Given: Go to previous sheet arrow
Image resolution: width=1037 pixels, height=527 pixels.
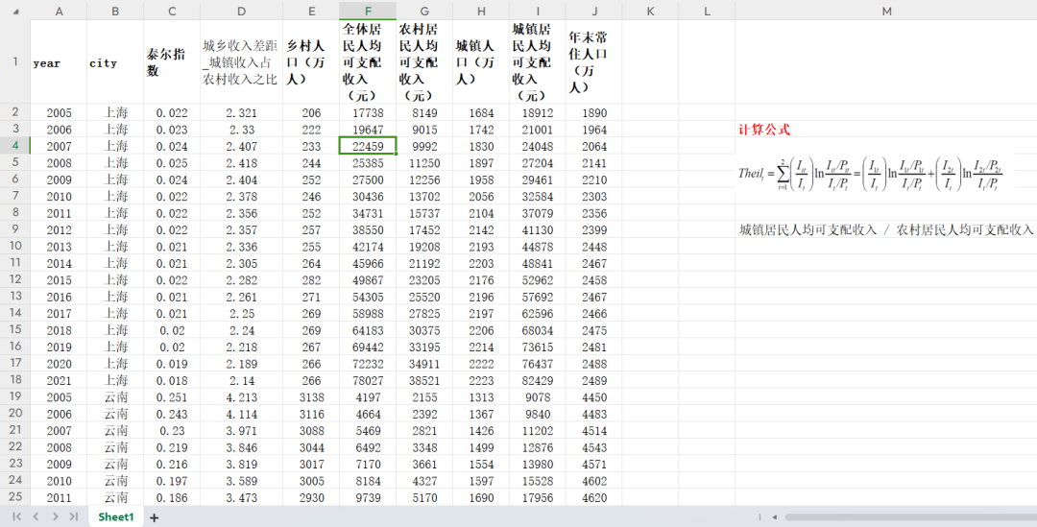Looking at the screenshot, I should point(36,516).
